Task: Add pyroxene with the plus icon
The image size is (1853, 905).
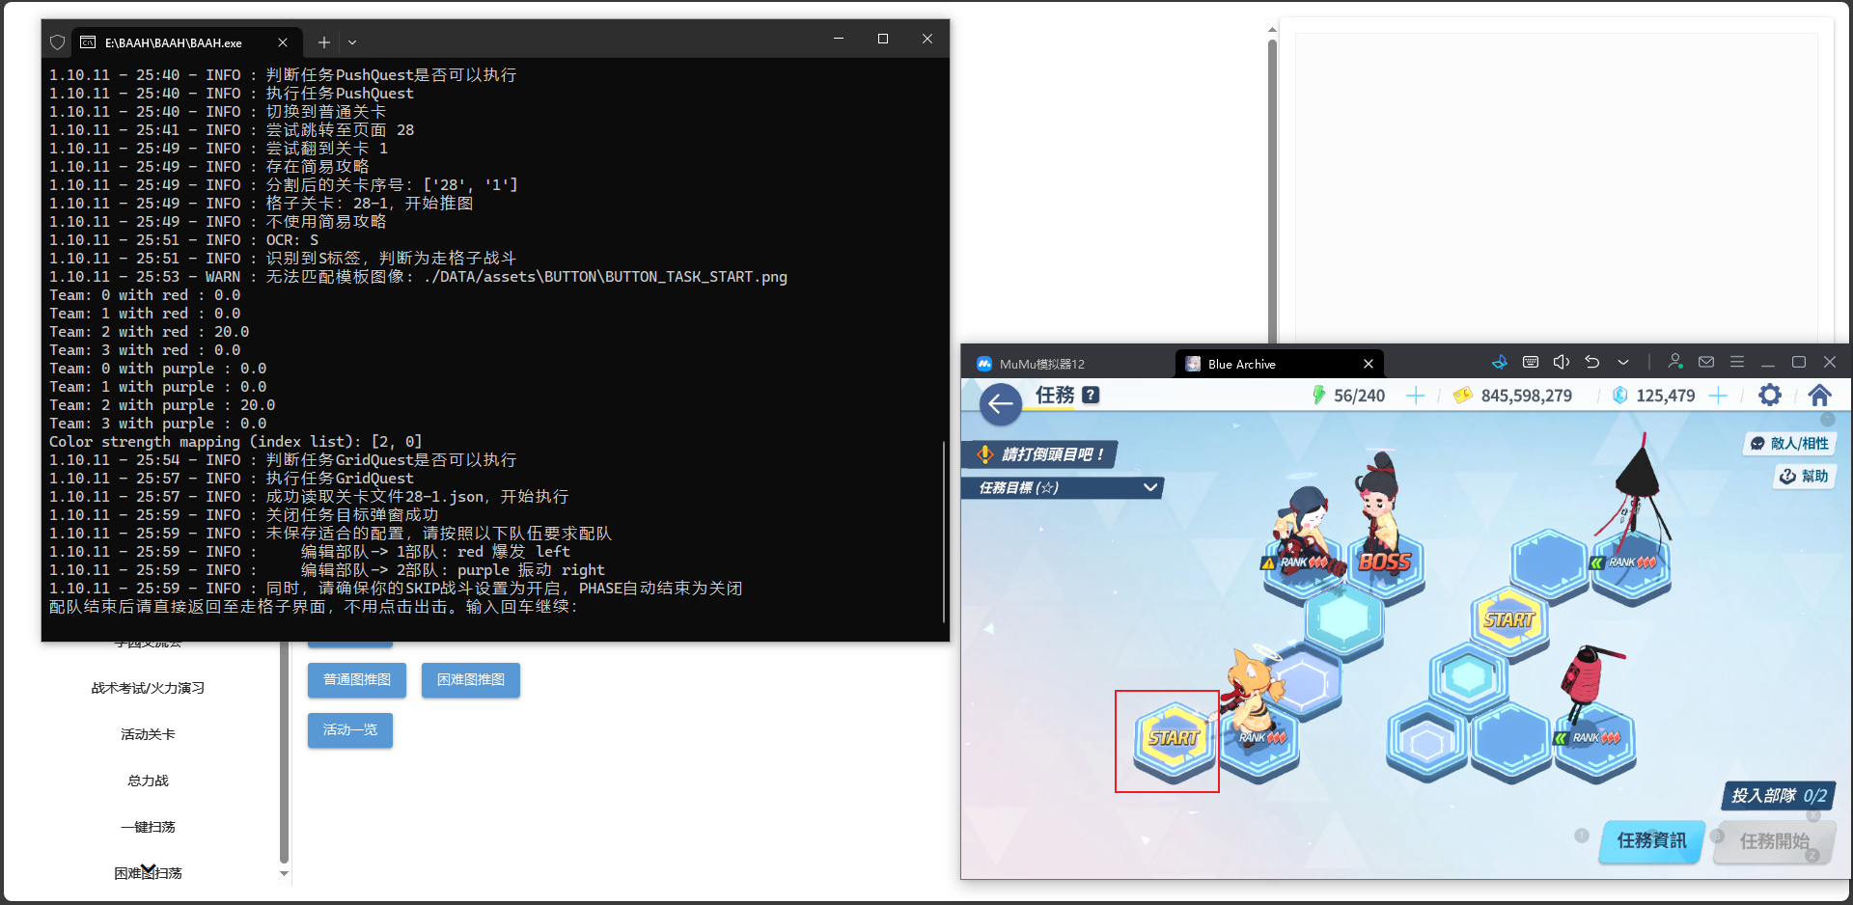Action: (1720, 395)
